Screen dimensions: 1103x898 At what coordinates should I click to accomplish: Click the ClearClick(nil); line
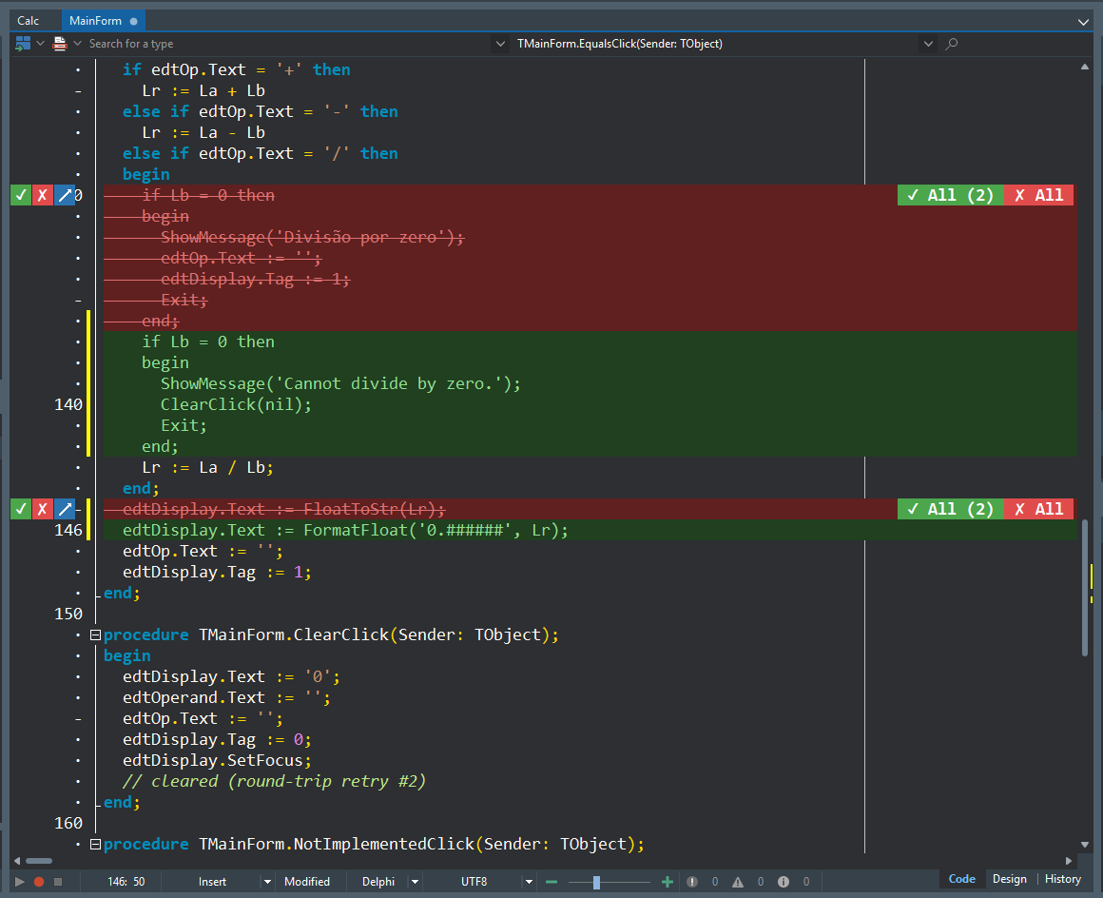(x=236, y=404)
